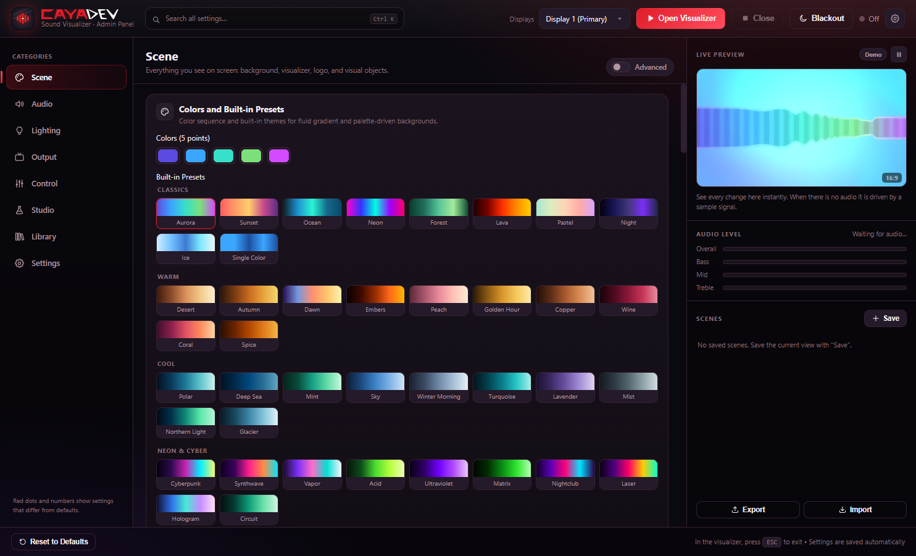916x556 pixels.
Task: Apply the Lava preset
Action: click(x=502, y=214)
